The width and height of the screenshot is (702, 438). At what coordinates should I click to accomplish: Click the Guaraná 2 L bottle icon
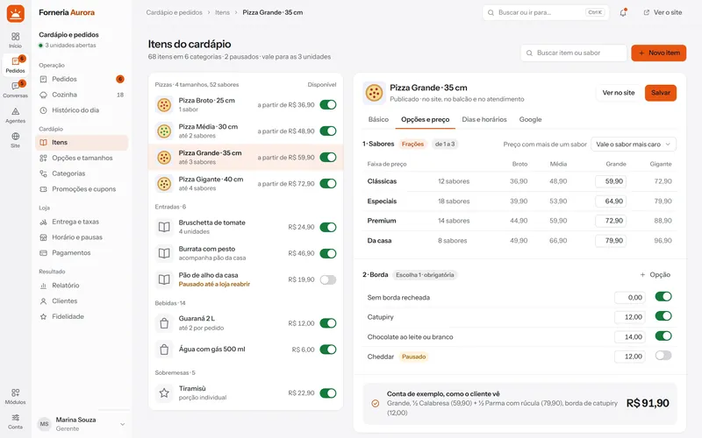pyautogui.click(x=164, y=323)
